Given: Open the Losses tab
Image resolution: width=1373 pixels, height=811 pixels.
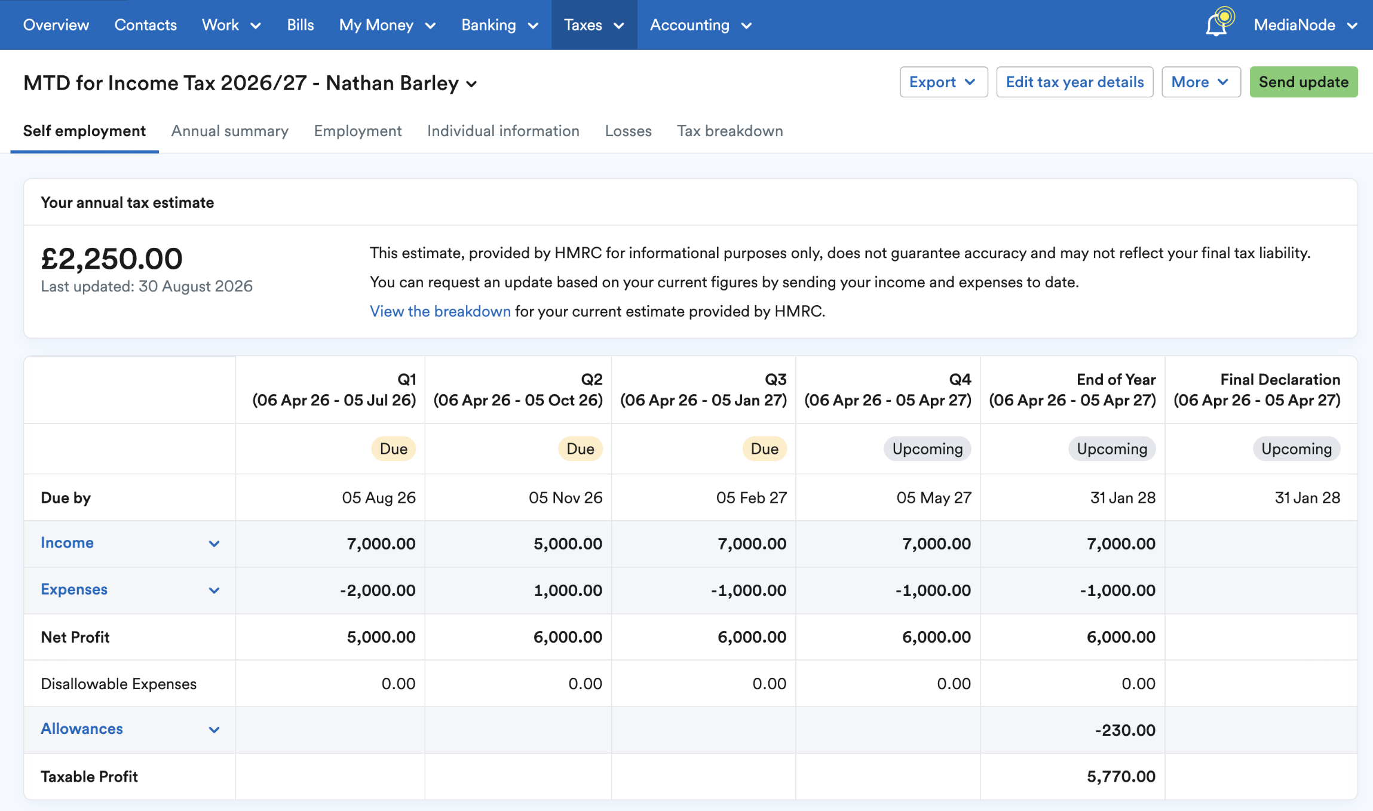Looking at the screenshot, I should [627, 131].
